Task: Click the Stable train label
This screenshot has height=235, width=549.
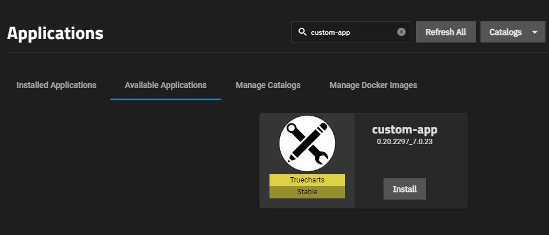Action: [x=307, y=192]
